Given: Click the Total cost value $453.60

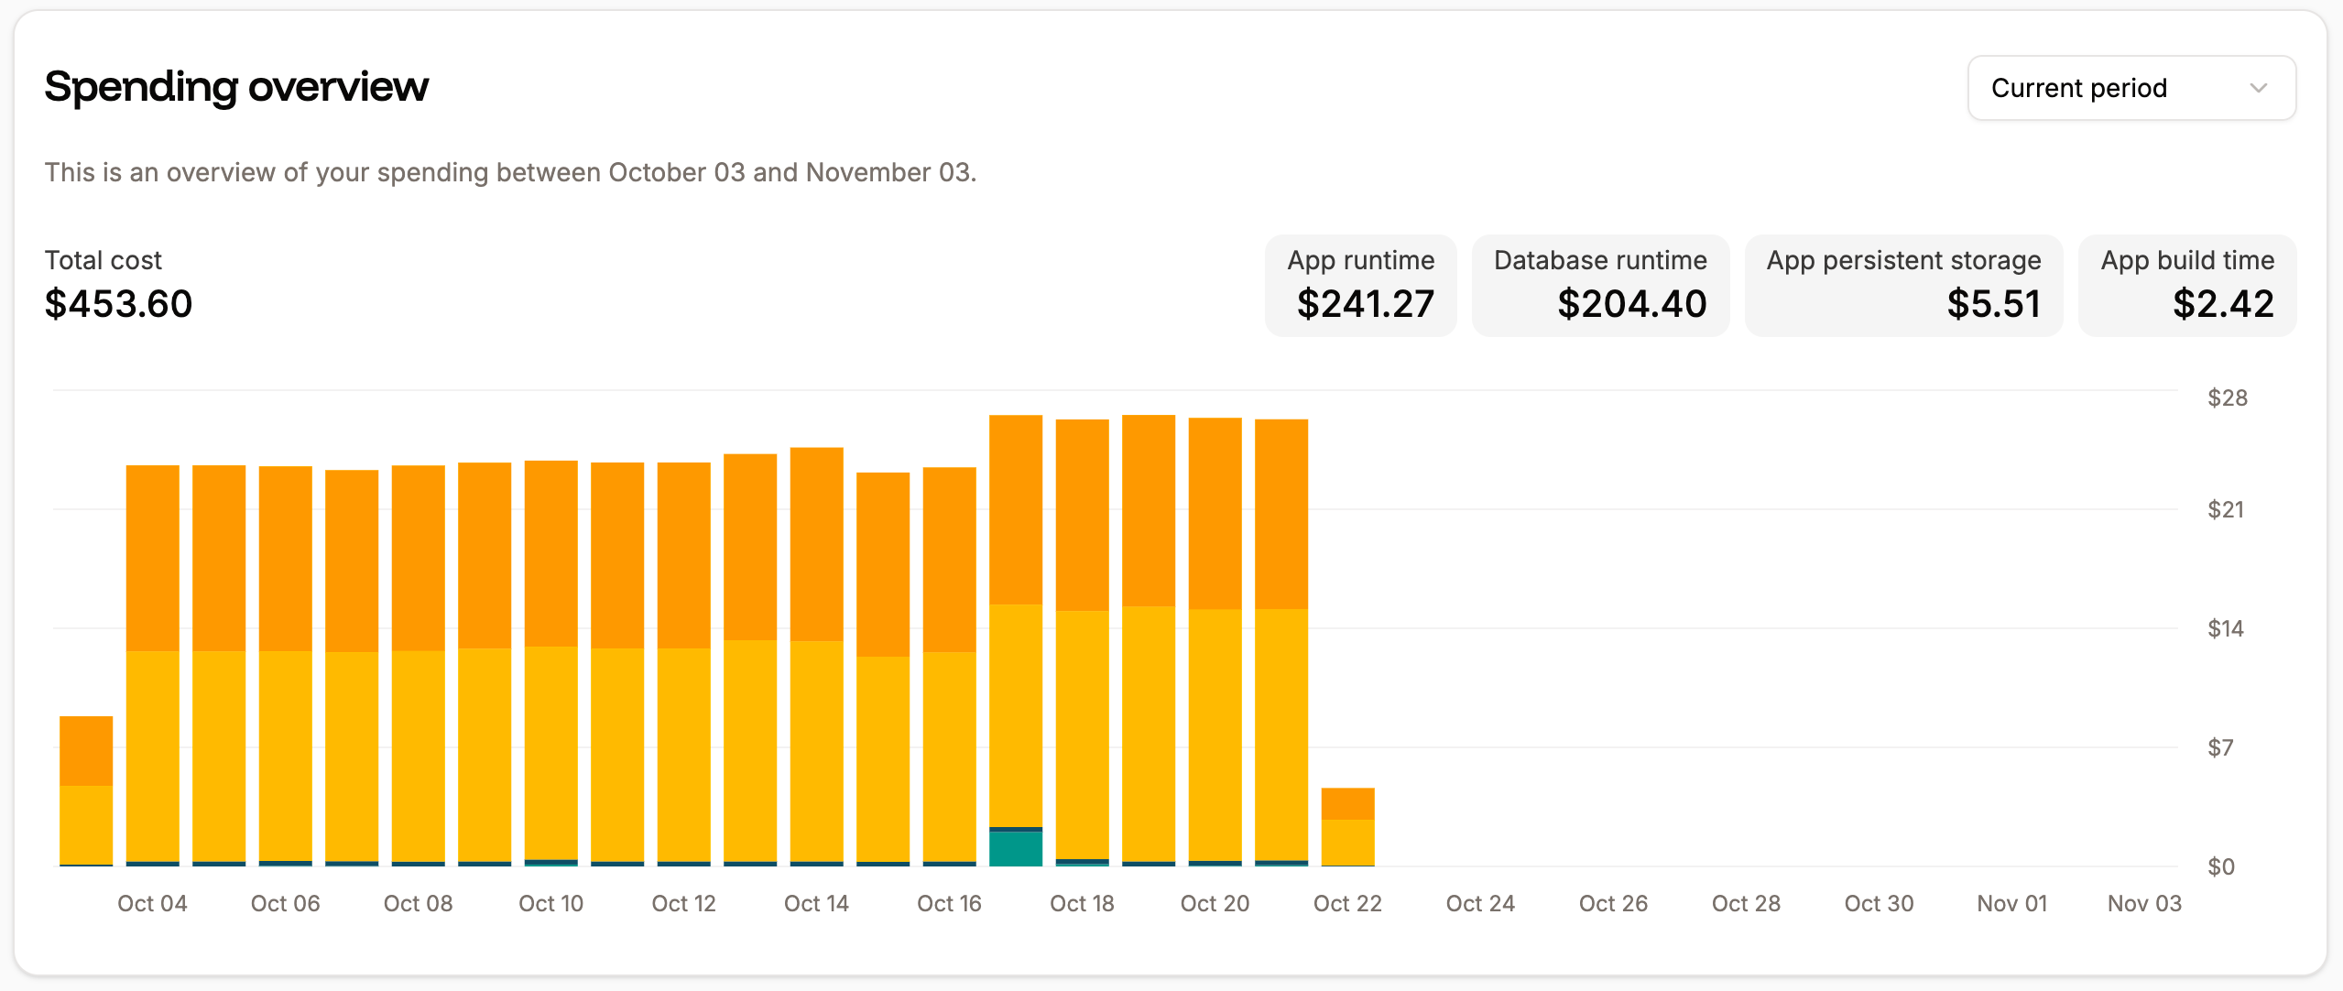Looking at the screenshot, I should (119, 303).
